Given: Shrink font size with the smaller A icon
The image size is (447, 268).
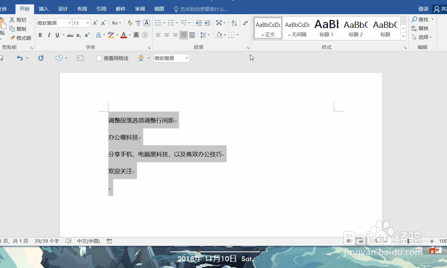Looking at the screenshot, I should point(103,23).
